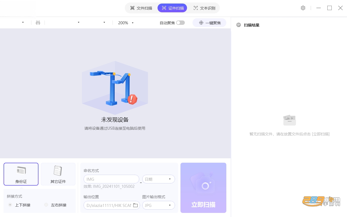Select the 身份证 ID card option

pyautogui.click(x=21, y=174)
